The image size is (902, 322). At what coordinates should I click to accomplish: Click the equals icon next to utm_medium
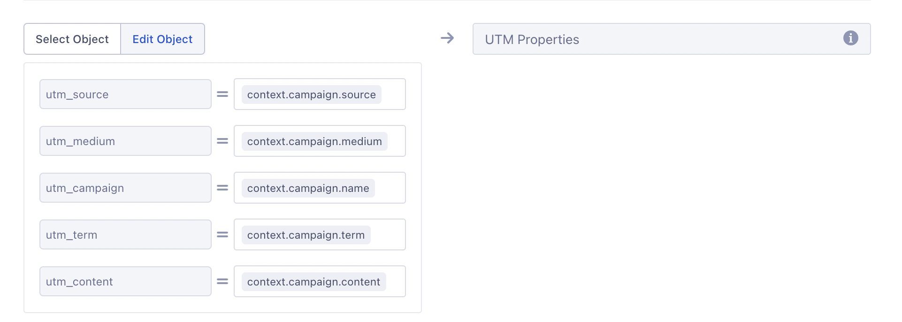coord(222,141)
